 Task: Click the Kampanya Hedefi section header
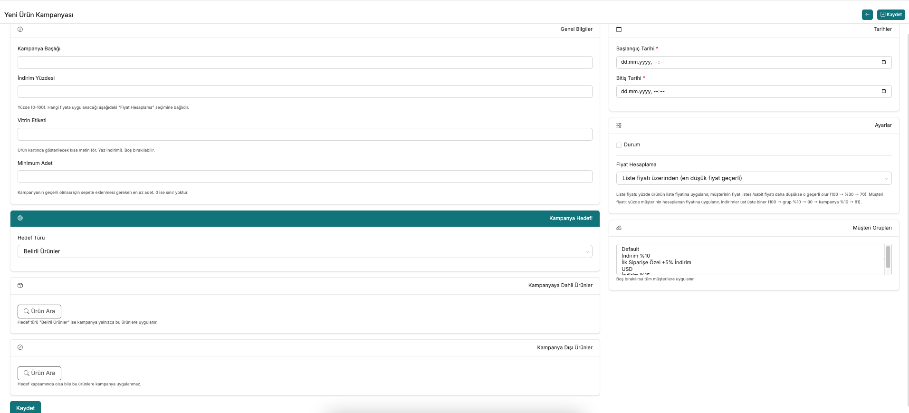(x=305, y=219)
